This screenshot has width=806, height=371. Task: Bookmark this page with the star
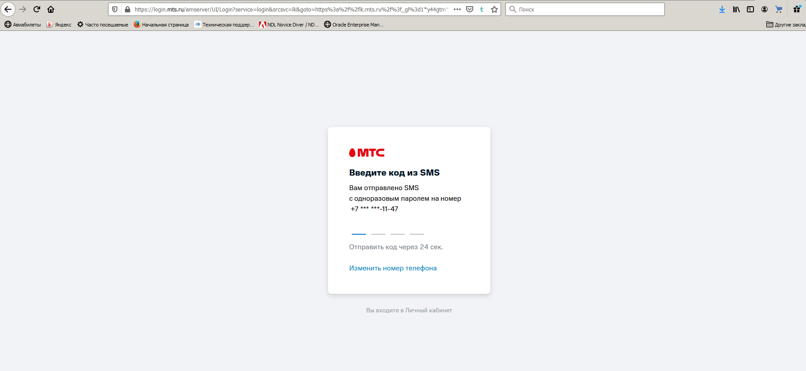coord(494,9)
